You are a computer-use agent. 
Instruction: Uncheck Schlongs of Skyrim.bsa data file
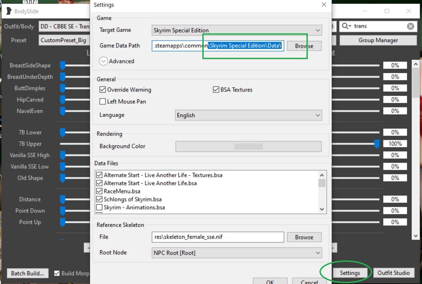(99, 199)
